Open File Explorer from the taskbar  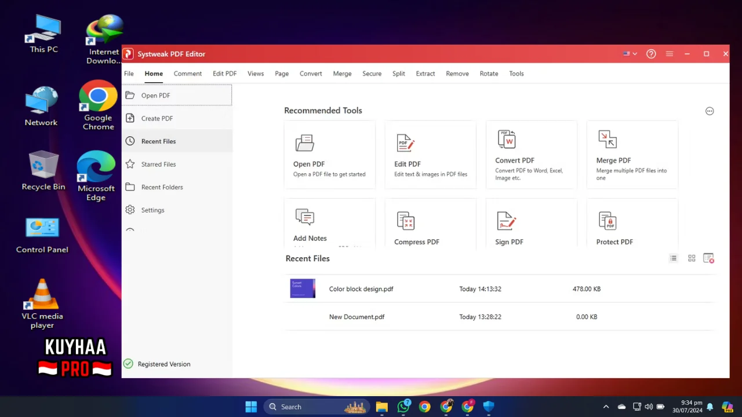point(381,407)
